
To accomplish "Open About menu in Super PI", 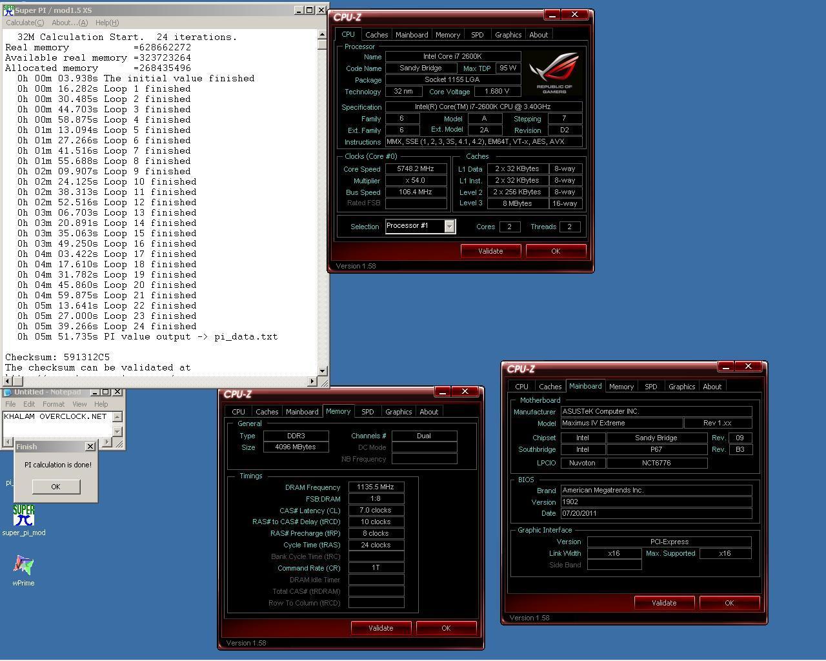I will point(69,23).
